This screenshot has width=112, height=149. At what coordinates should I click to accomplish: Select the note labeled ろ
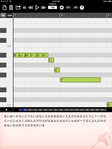[x=45, y=55]
